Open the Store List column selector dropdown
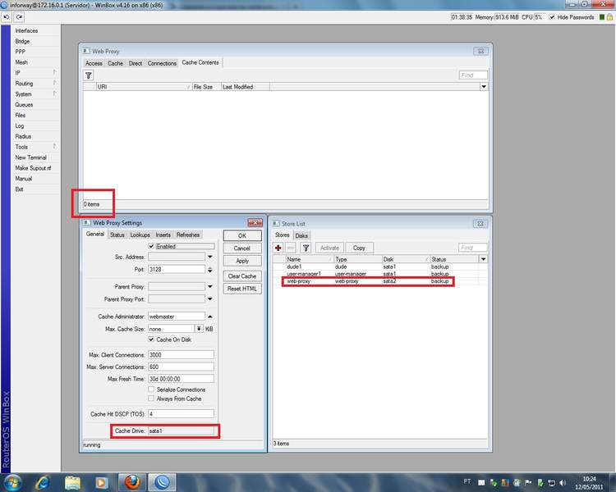Image resolution: width=616 pixels, height=492 pixels. (x=483, y=259)
